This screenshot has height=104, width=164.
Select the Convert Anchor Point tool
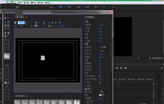[x=8, y=36]
